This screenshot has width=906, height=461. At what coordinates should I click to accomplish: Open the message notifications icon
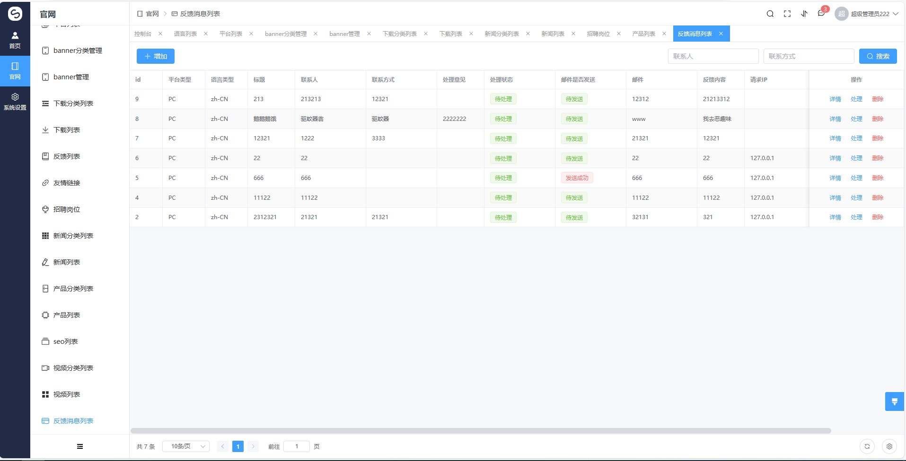coord(821,13)
